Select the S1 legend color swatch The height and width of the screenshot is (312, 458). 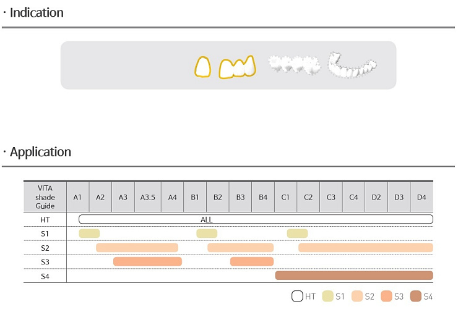(328, 297)
